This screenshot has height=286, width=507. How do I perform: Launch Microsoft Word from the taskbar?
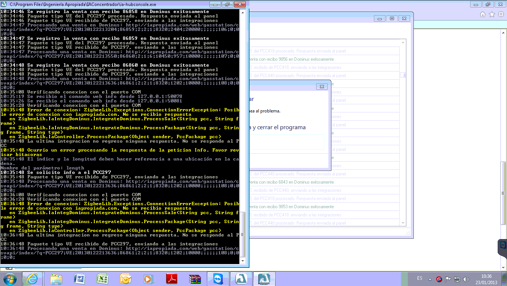pyautogui.click(x=79, y=279)
